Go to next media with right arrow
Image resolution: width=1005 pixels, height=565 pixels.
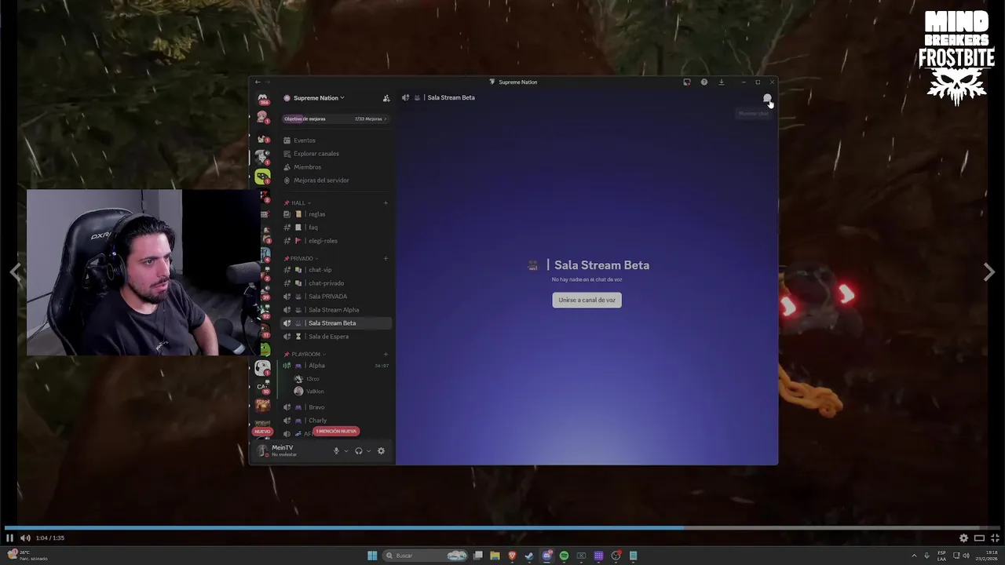[x=989, y=272]
